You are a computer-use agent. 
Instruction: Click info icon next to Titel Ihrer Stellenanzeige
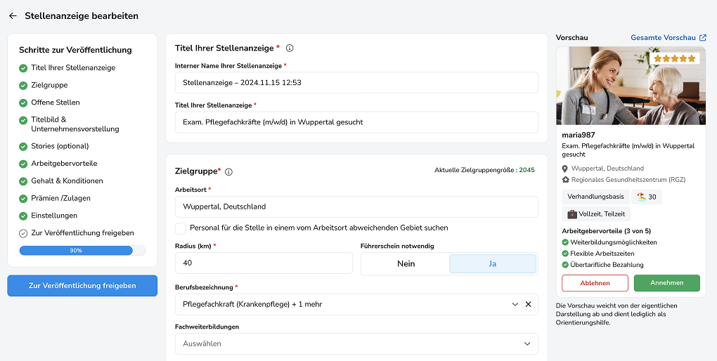(290, 48)
